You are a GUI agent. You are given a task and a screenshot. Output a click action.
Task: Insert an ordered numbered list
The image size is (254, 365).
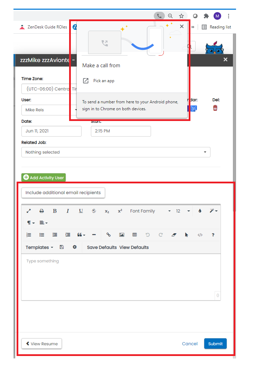[29, 235]
